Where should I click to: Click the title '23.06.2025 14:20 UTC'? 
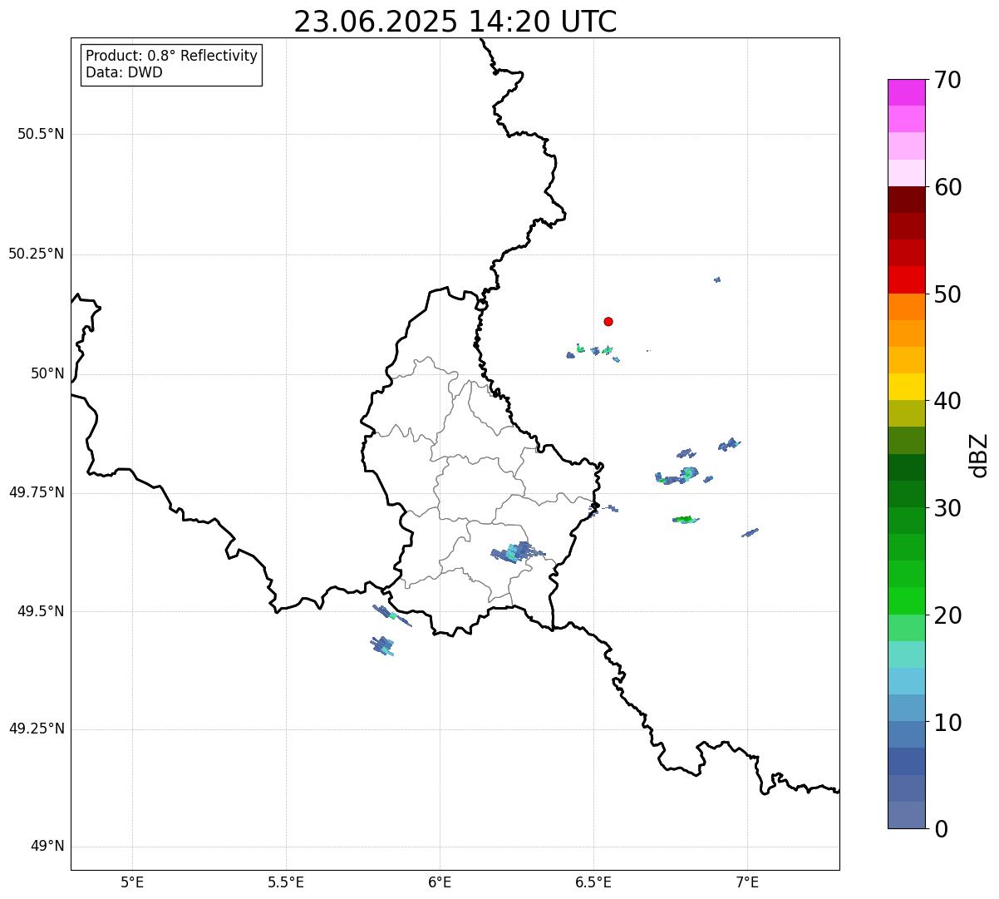click(x=455, y=22)
